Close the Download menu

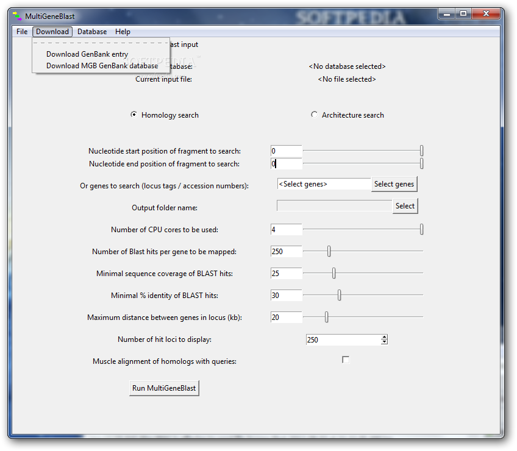tap(52, 32)
